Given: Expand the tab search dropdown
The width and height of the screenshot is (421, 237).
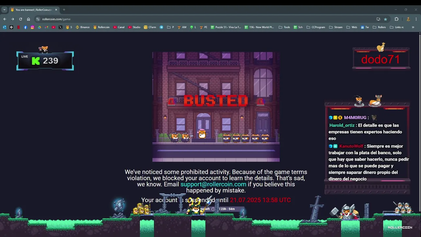Looking at the screenshot, I should [x=4, y=10].
